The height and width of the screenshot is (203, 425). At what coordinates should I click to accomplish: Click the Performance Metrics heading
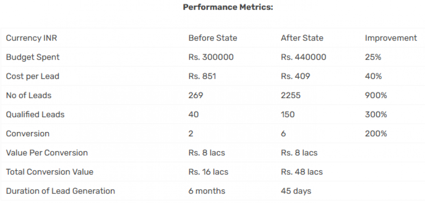pos(228,7)
